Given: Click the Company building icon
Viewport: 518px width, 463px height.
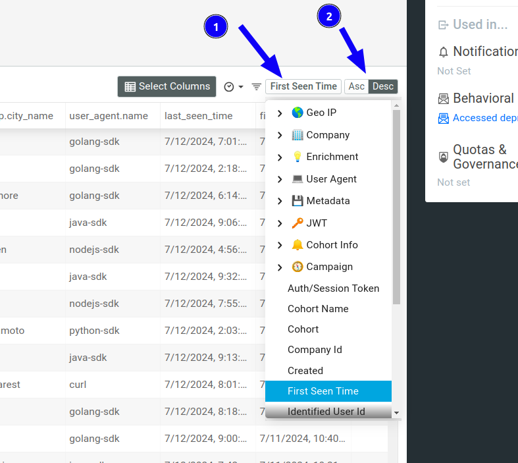Looking at the screenshot, I should 298,135.
